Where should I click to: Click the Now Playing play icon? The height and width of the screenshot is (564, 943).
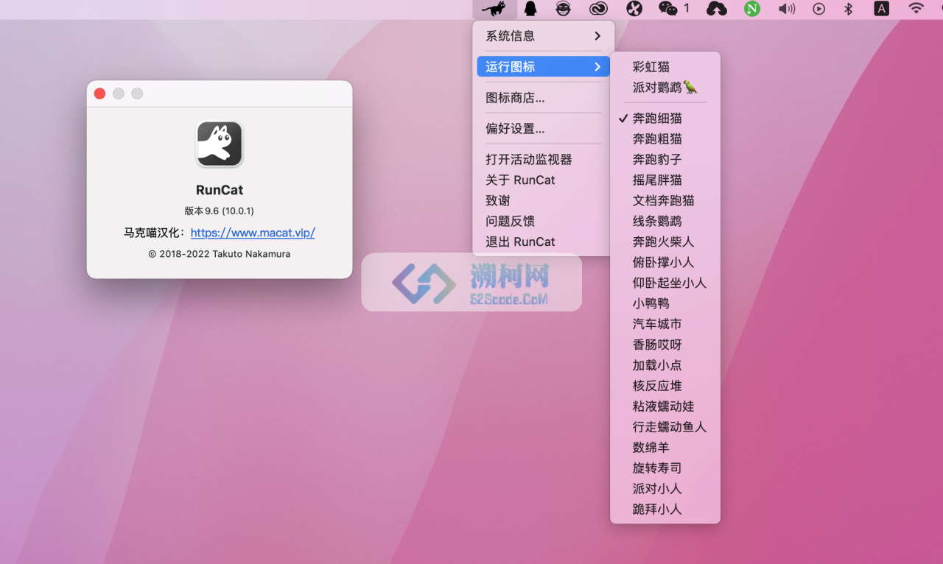tap(818, 9)
